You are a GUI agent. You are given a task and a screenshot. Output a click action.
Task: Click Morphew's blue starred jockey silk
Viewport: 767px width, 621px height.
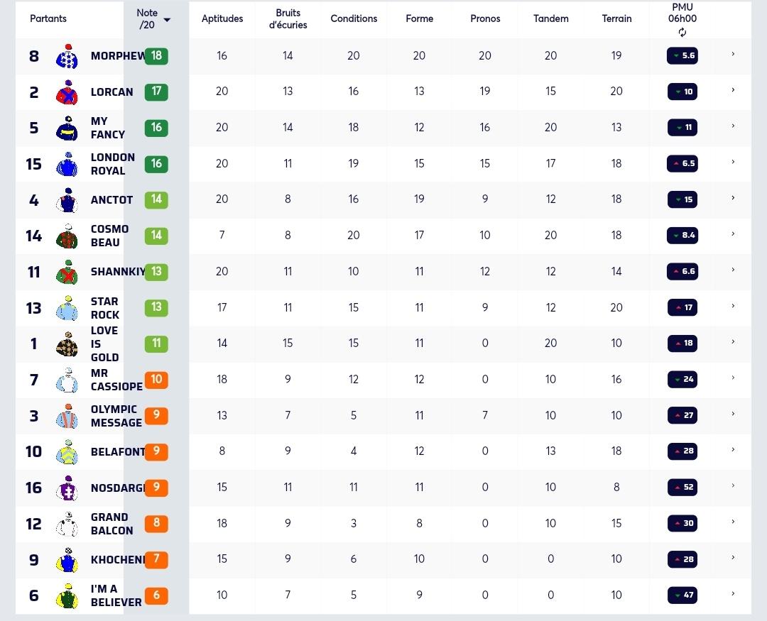[x=67, y=56]
